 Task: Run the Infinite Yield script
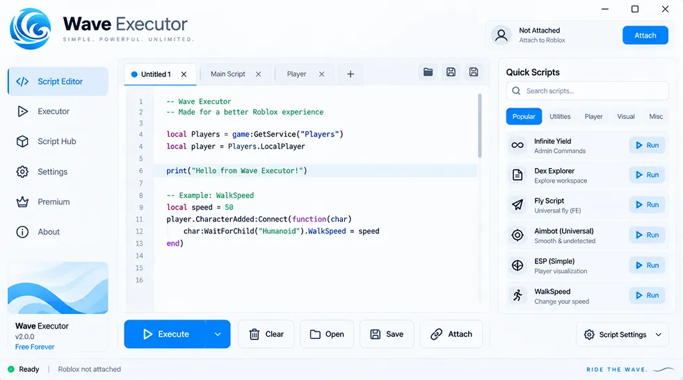(x=647, y=145)
